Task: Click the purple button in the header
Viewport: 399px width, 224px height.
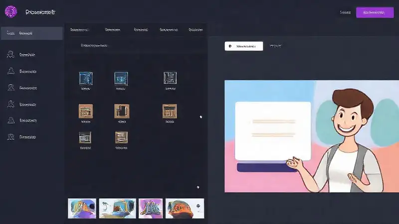Action: (375, 12)
